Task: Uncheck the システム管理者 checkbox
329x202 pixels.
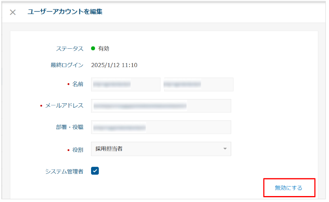Action: coord(95,171)
